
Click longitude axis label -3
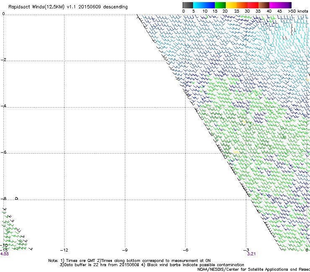pos(246,250)
